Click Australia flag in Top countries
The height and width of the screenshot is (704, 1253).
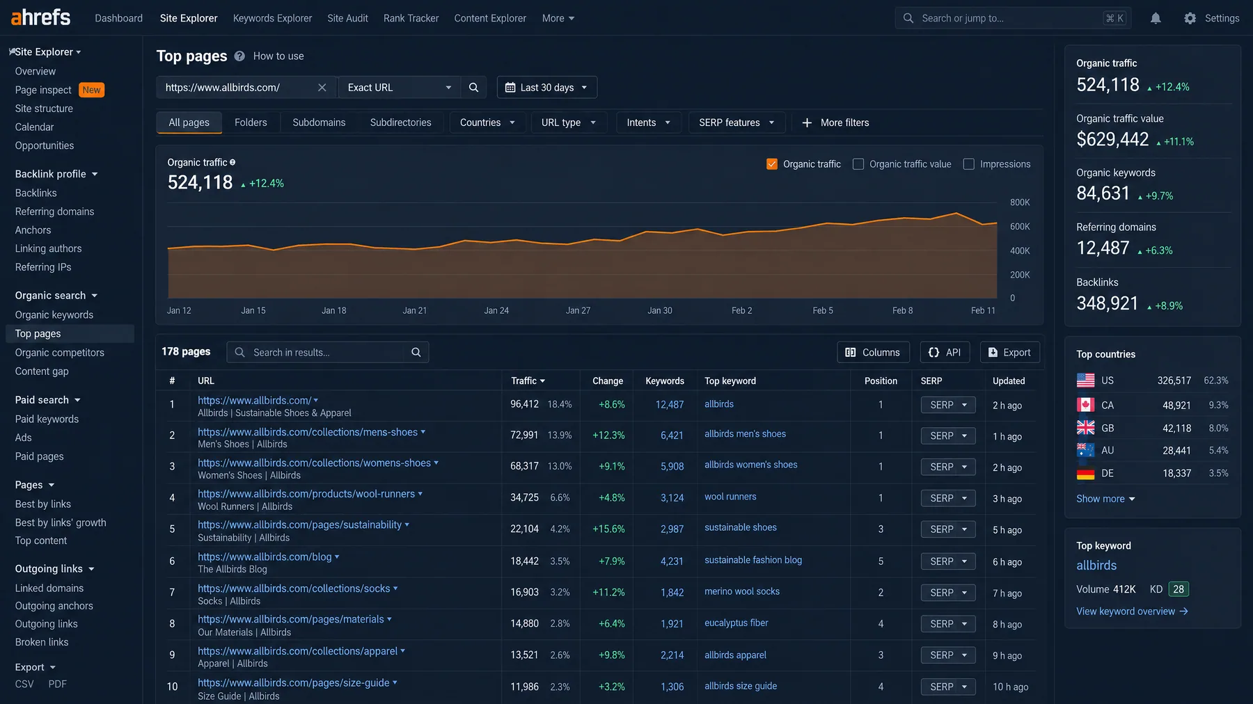(1085, 450)
